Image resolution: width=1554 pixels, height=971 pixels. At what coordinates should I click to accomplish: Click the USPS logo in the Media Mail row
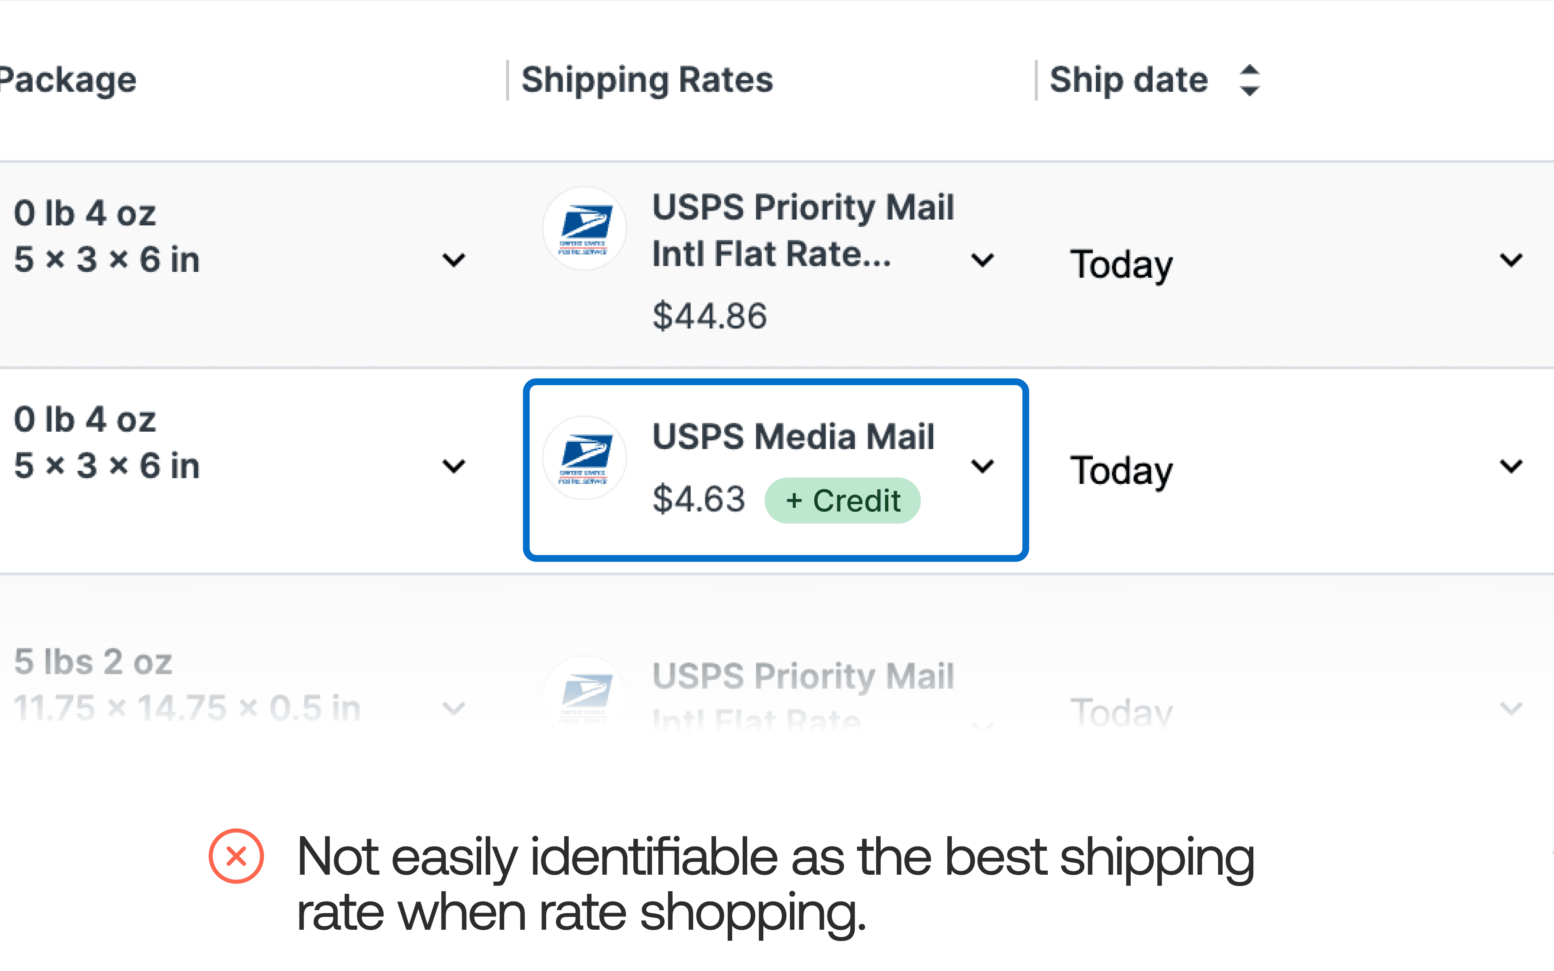pos(584,458)
